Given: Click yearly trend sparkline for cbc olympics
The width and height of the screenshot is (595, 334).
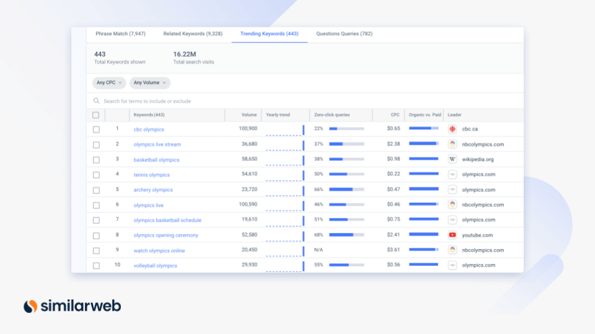Looking at the screenshot, I should pos(285,130).
